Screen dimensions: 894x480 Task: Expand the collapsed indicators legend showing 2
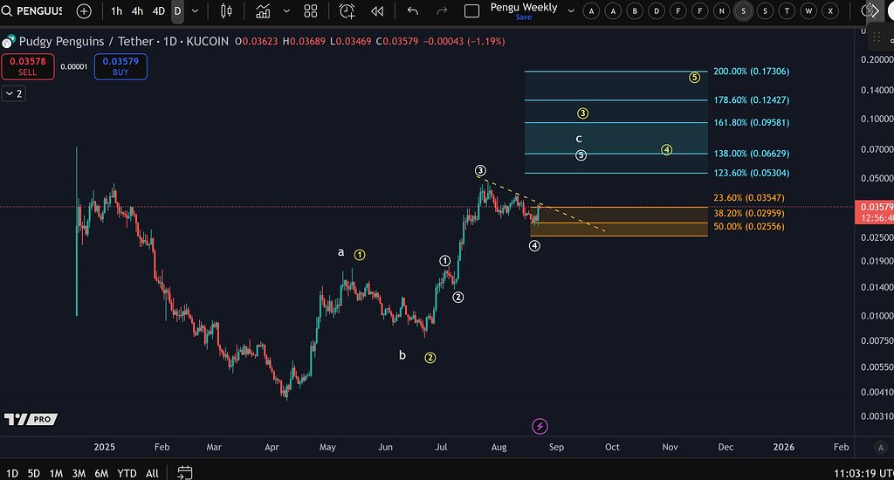point(13,93)
